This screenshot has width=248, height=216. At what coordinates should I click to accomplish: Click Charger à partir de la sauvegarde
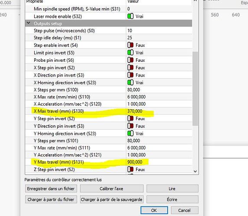click(111, 200)
